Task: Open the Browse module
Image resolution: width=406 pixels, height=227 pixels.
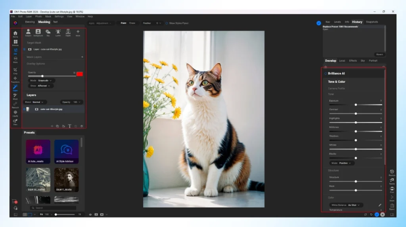Action: pyautogui.click(x=15, y=43)
